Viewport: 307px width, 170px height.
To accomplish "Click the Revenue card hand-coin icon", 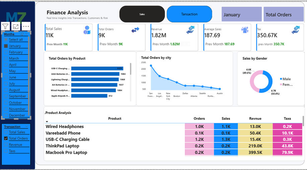I will [x=190, y=30].
